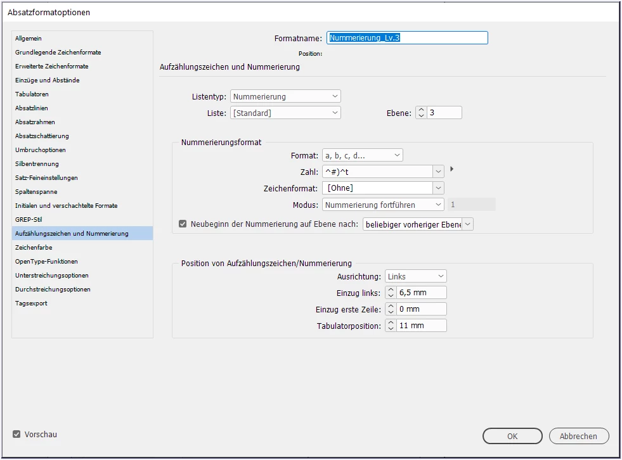The width and height of the screenshot is (622, 460).
Task: Click the Ebene stepper arrows
Action: [421, 113]
